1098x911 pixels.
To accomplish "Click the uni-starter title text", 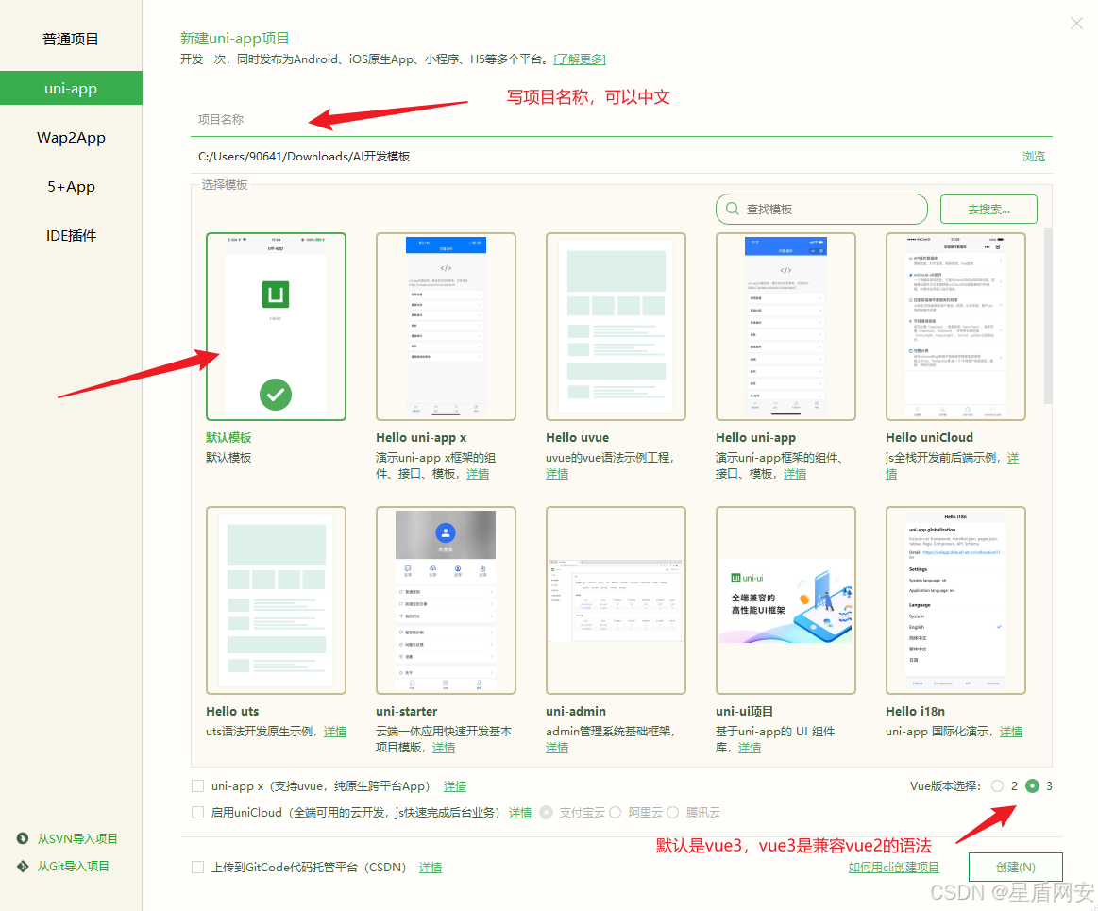I will tap(406, 711).
